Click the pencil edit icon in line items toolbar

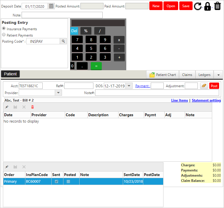coord(7,107)
